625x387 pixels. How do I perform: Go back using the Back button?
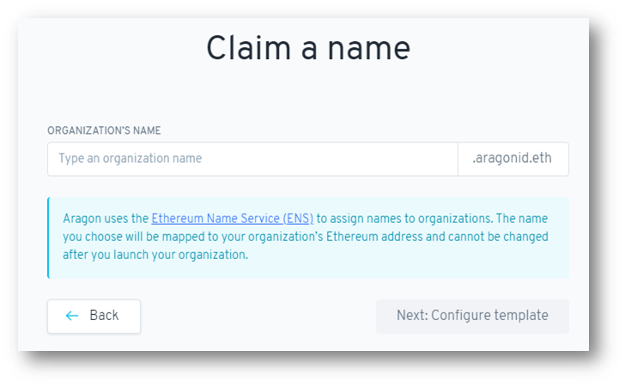[94, 317]
